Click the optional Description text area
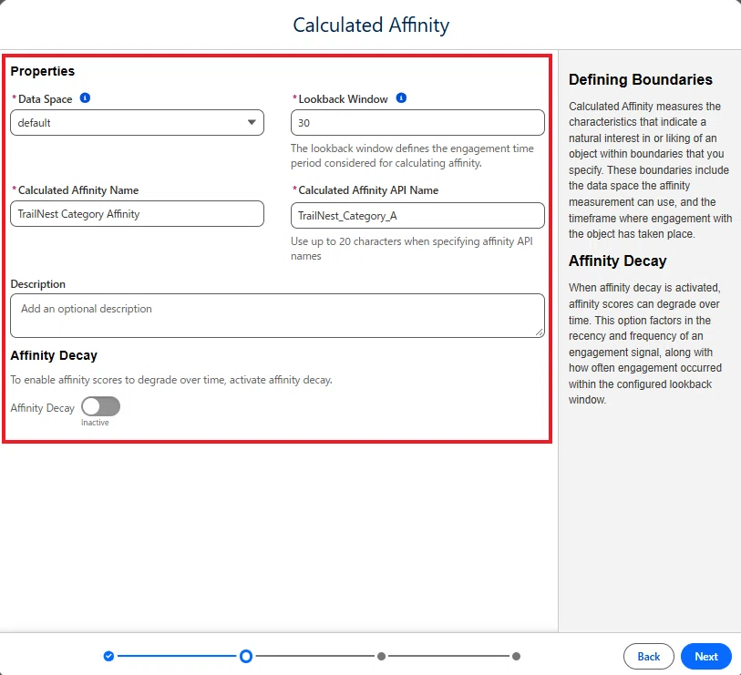Viewport: 741px width, 675px height. [x=277, y=315]
